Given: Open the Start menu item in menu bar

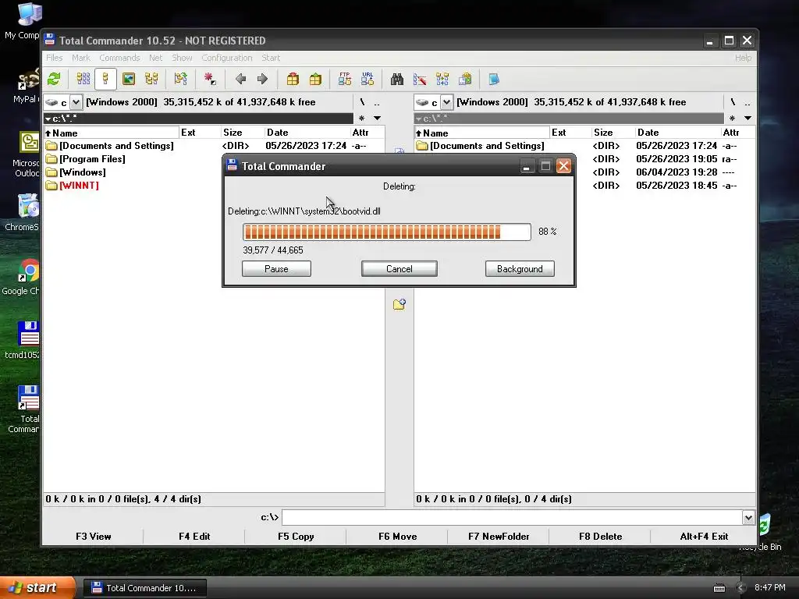Looking at the screenshot, I should [x=271, y=58].
